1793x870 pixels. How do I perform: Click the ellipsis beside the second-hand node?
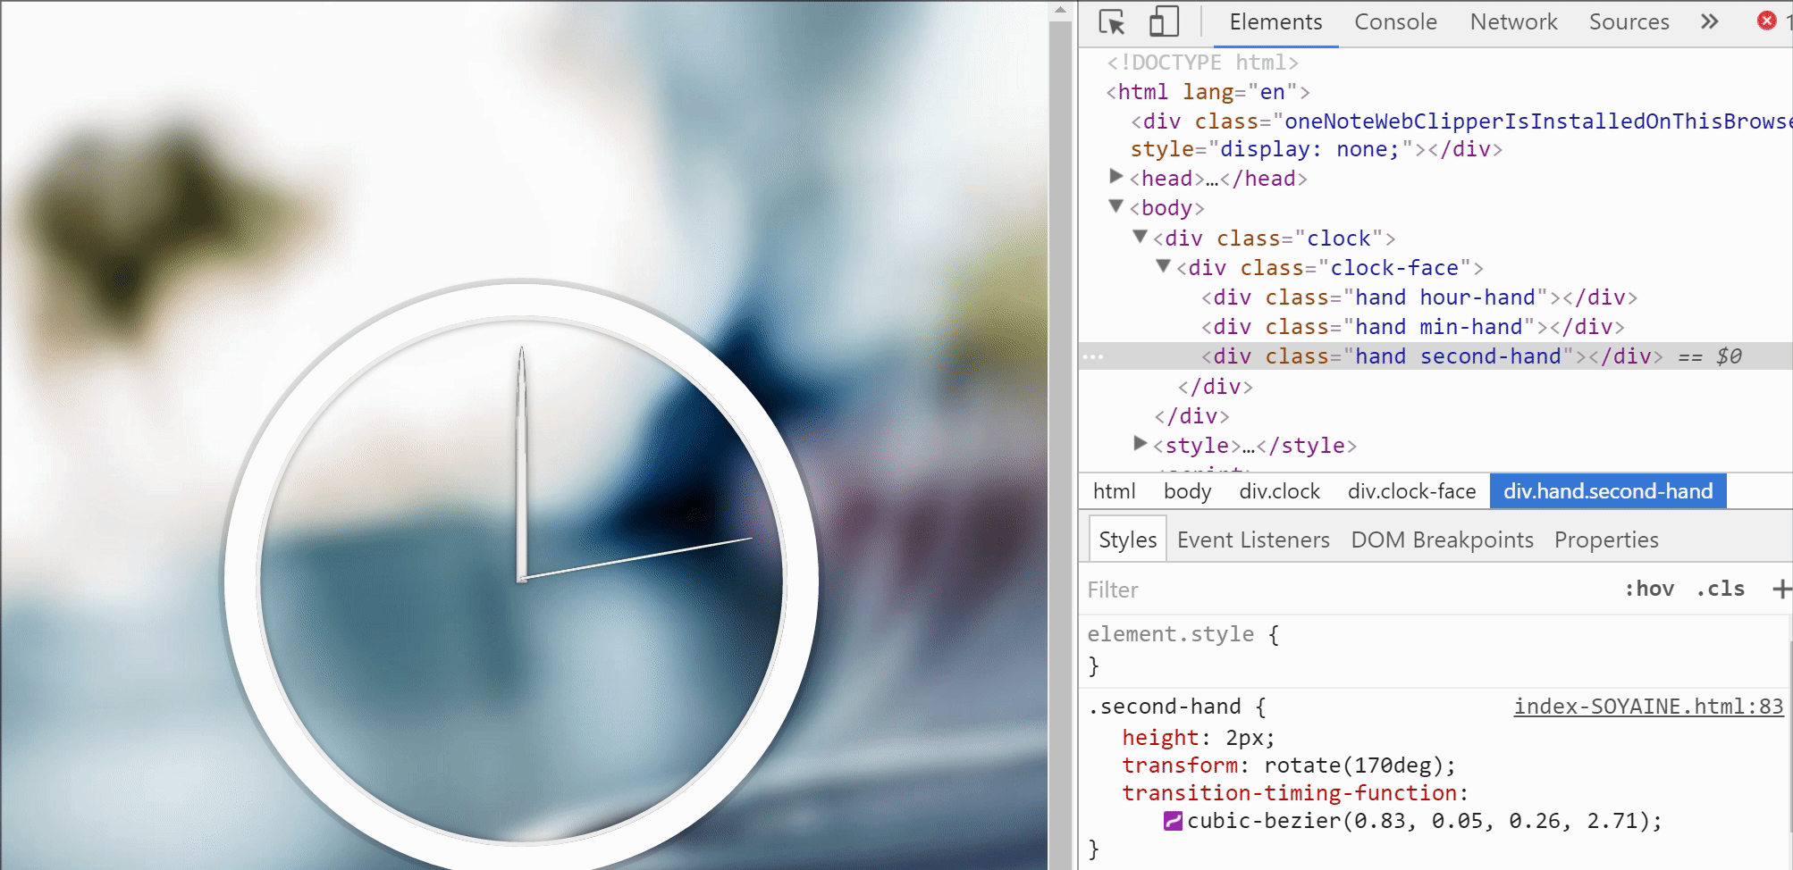[x=1093, y=356]
